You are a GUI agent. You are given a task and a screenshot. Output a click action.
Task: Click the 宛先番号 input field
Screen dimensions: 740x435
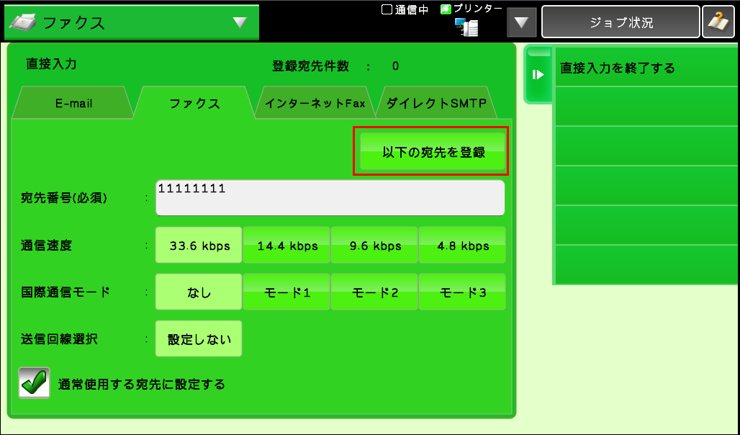(x=330, y=198)
